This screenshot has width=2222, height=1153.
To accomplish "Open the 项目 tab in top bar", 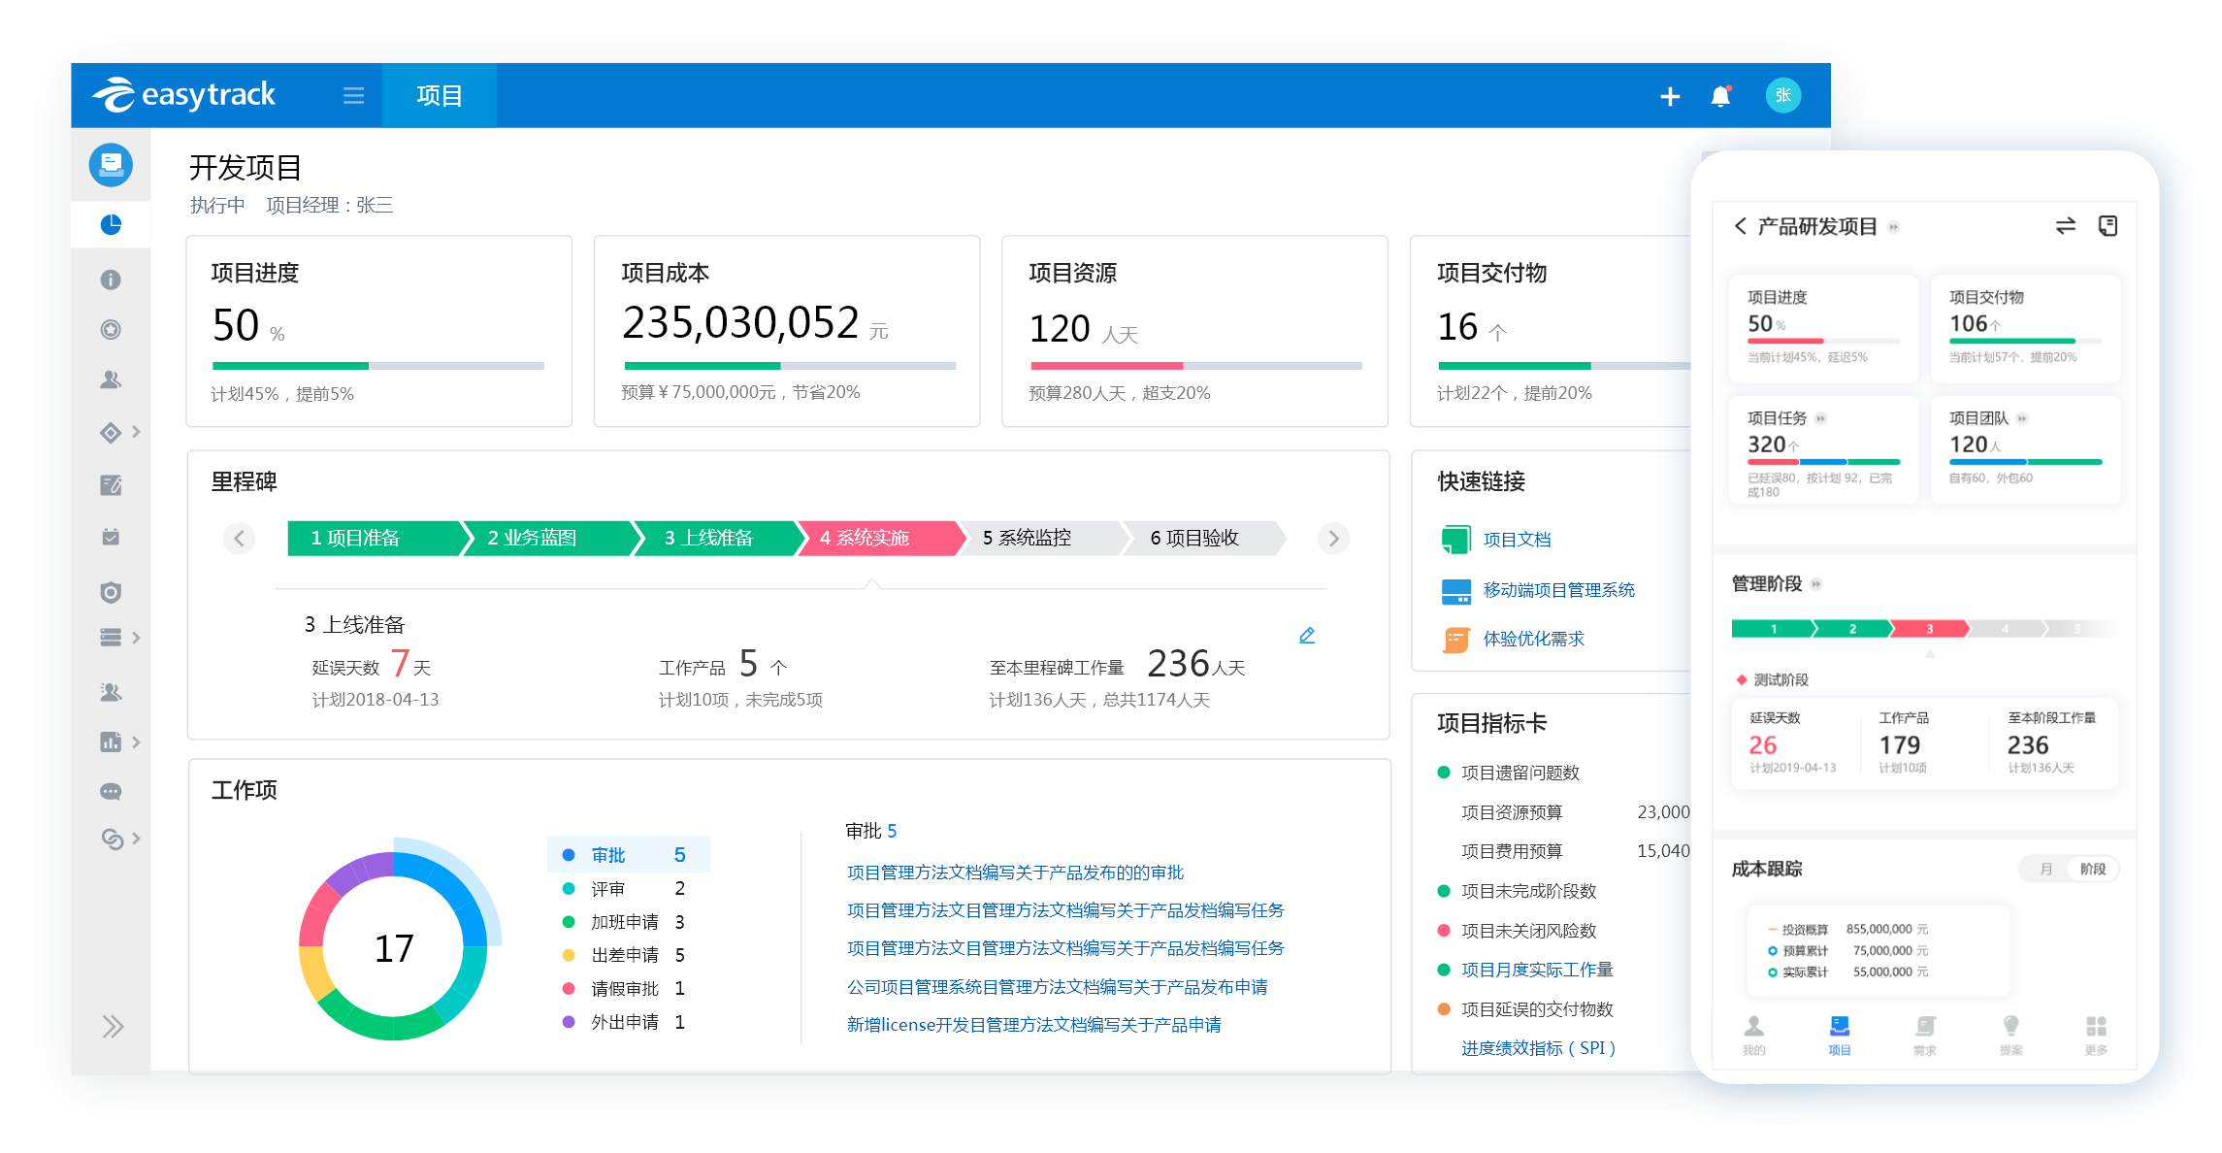I will point(439,95).
